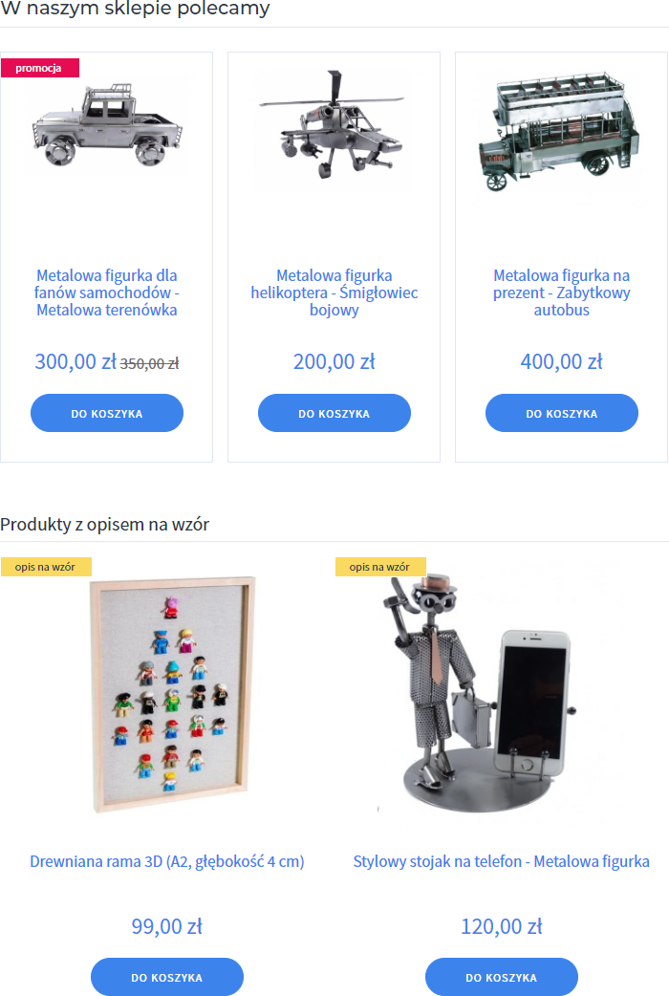Click 'opis na wzór' badge on phone stand
669x996 pixels.
(x=380, y=567)
